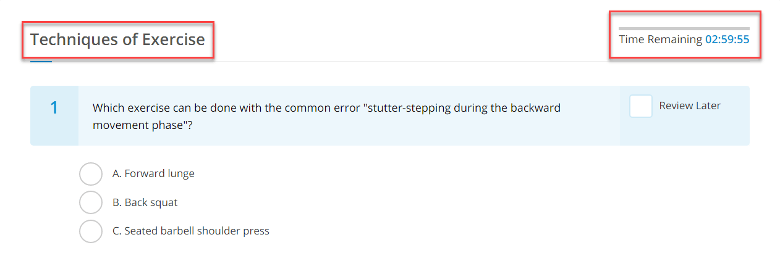Click the Techniques of Exercise heading
Image resolution: width=780 pixels, height=261 pixels.
tap(117, 39)
